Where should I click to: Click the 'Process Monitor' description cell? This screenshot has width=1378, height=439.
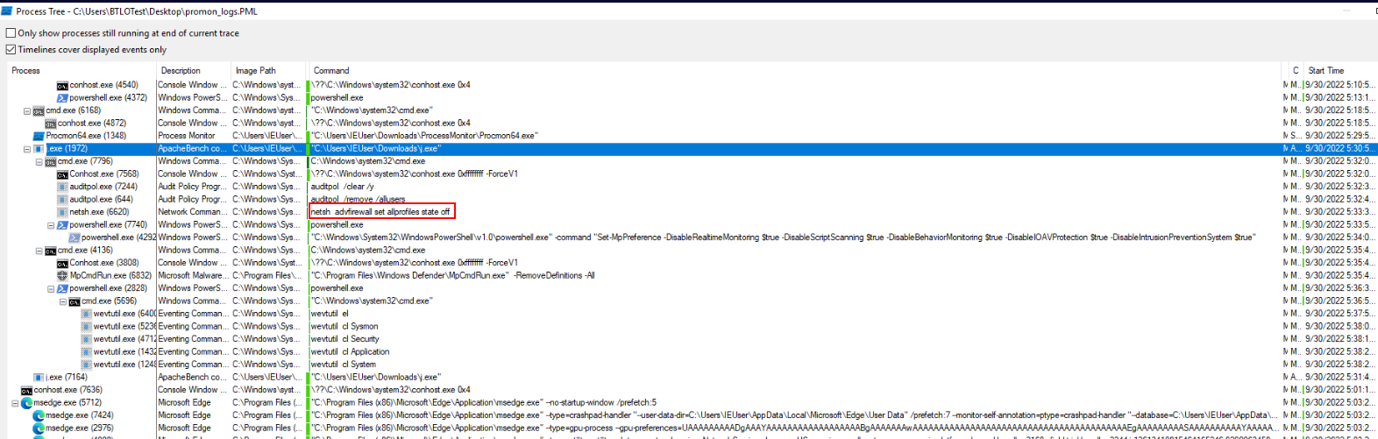[187, 137]
